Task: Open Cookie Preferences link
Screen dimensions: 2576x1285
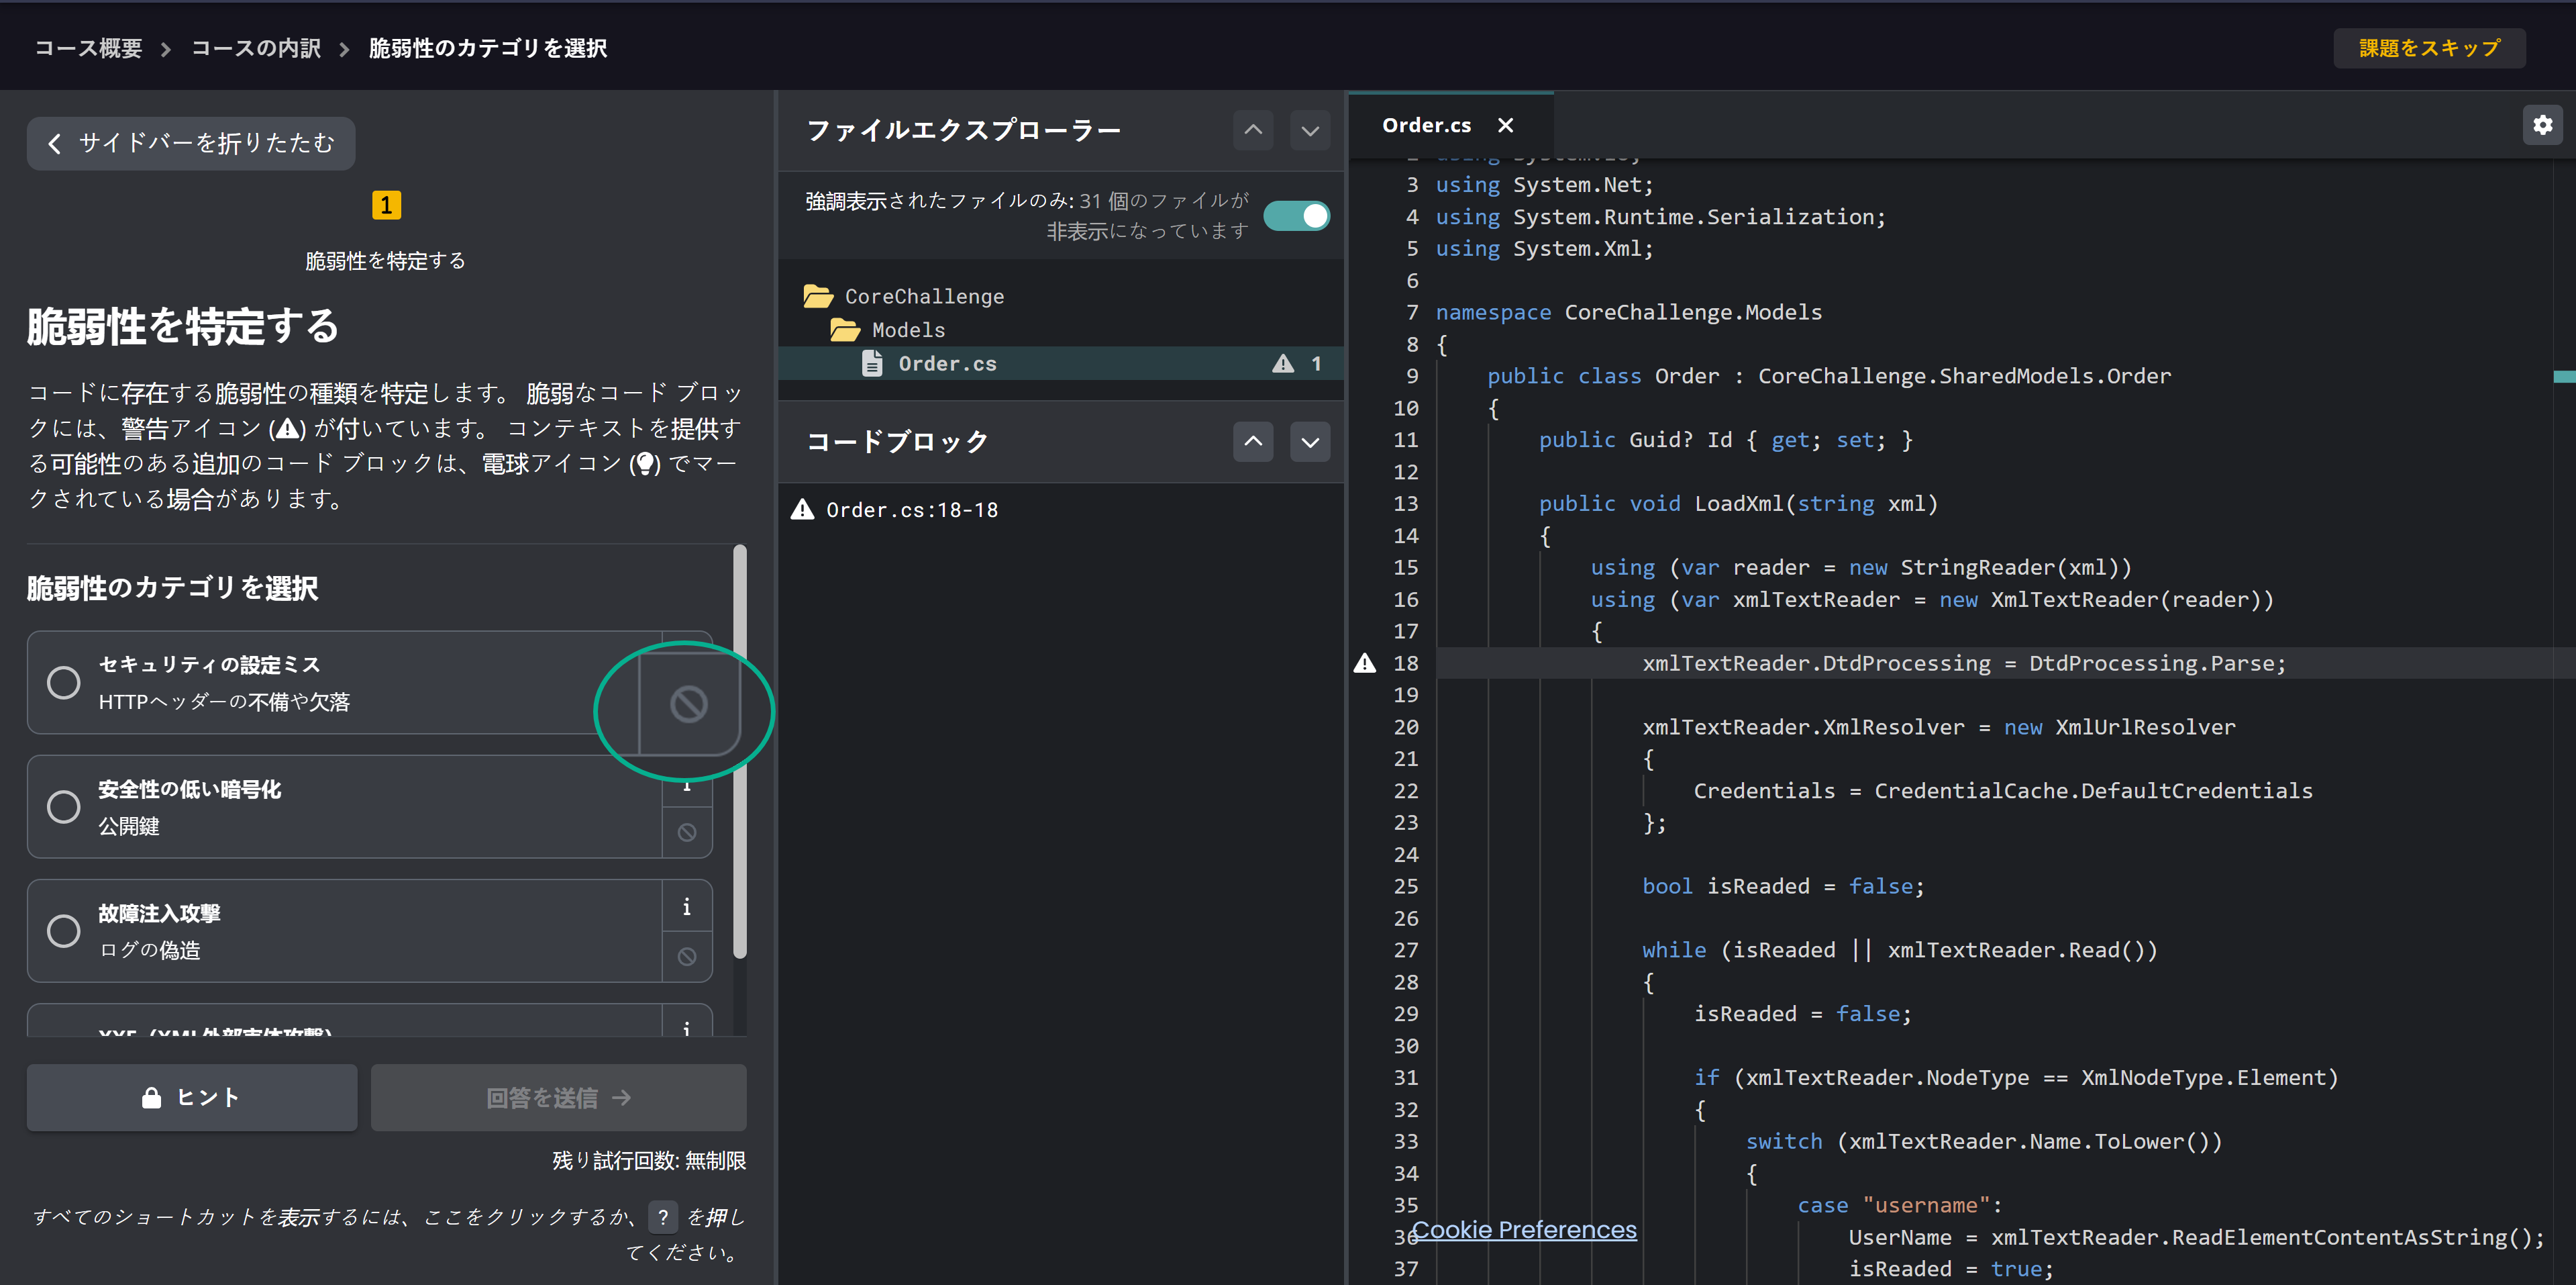Action: pyautogui.click(x=1524, y=1230)
